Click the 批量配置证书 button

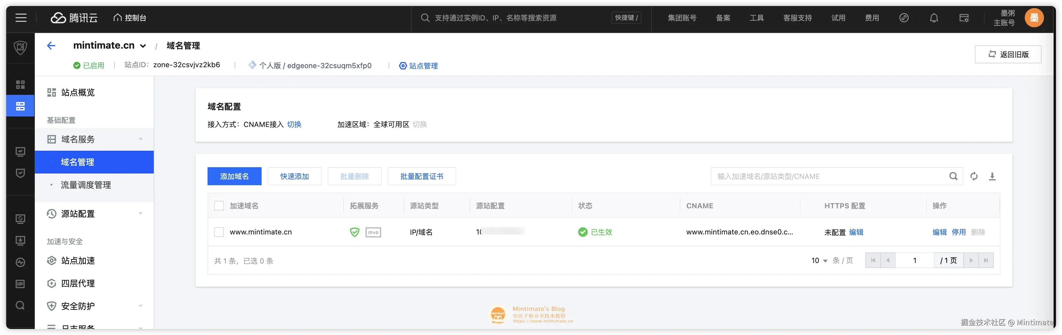422,177
